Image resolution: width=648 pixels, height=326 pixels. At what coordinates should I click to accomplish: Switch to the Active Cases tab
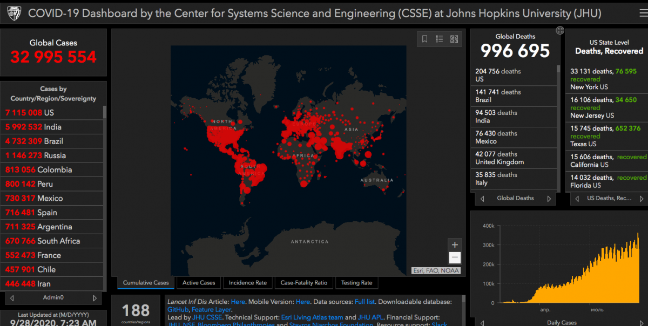[199, 283]
